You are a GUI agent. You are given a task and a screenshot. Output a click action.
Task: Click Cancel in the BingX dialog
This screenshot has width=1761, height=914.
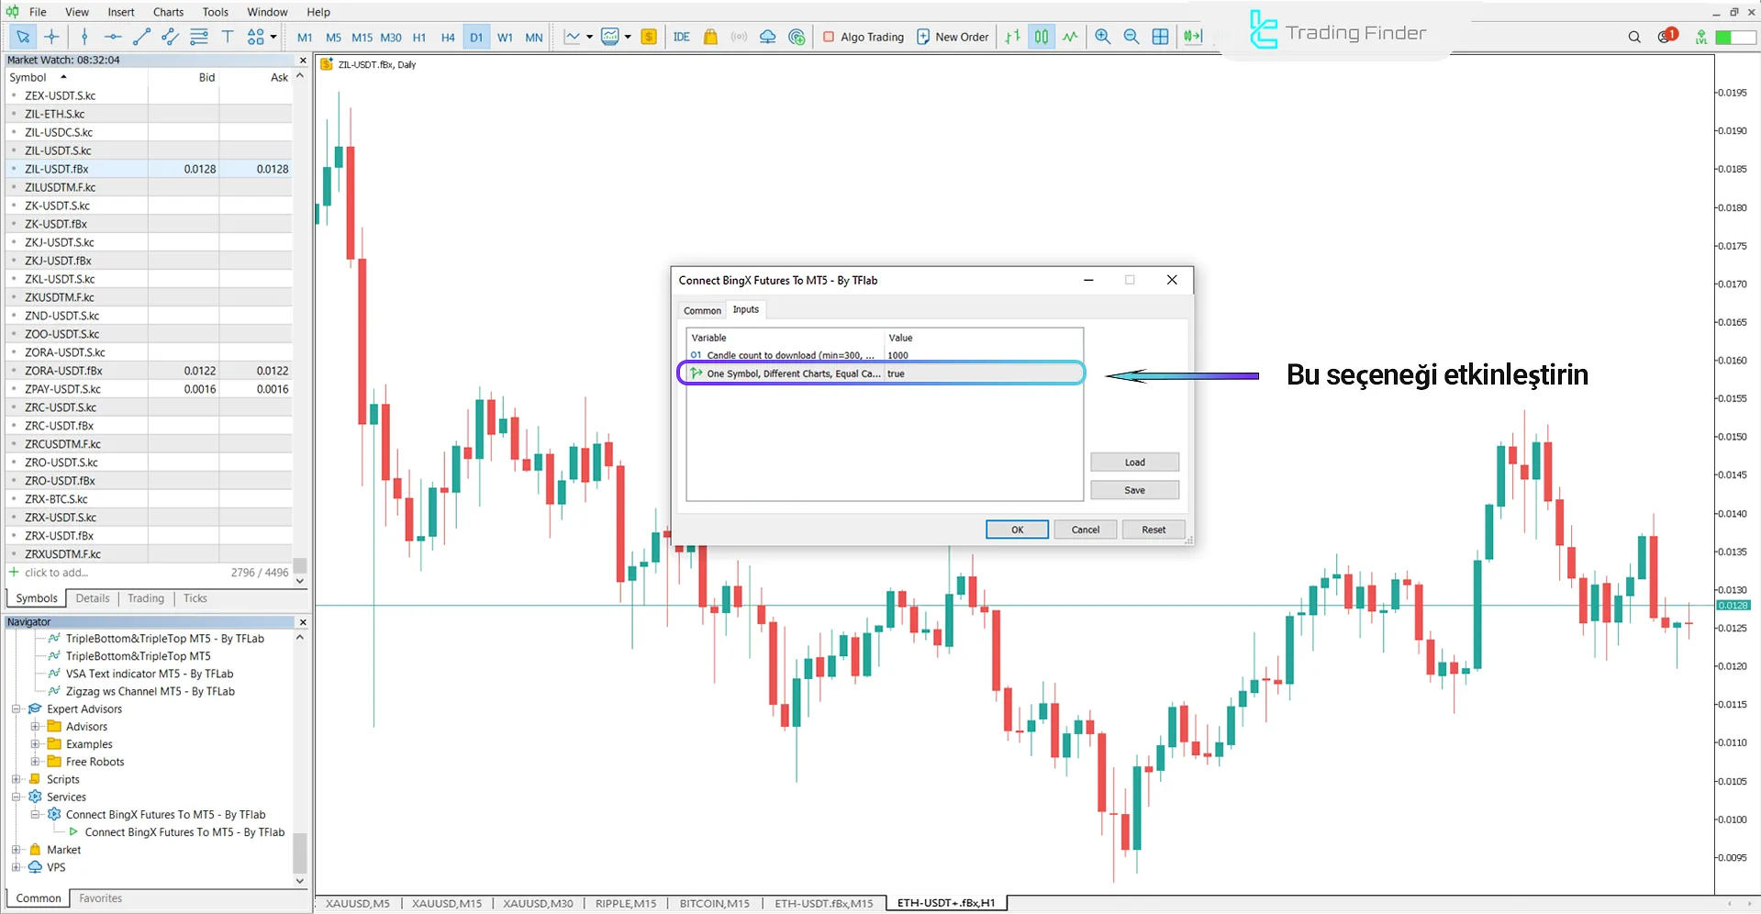[1085, 529]
